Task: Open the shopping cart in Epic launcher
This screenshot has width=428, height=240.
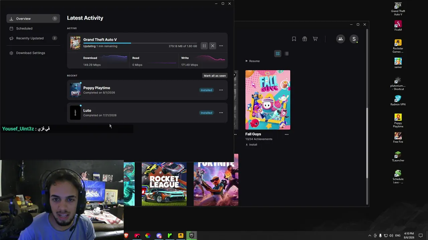Action: click(315, 39)
